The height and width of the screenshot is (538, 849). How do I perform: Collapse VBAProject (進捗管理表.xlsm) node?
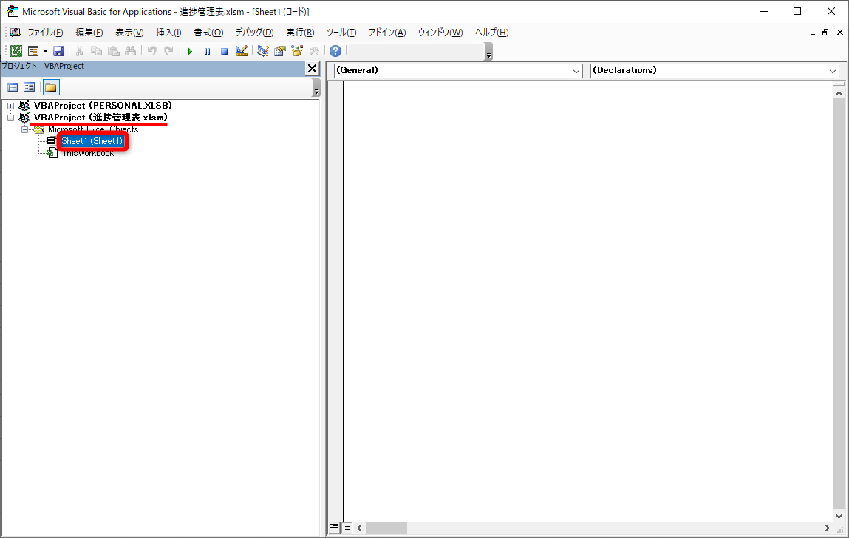click(x=10, y=118)
